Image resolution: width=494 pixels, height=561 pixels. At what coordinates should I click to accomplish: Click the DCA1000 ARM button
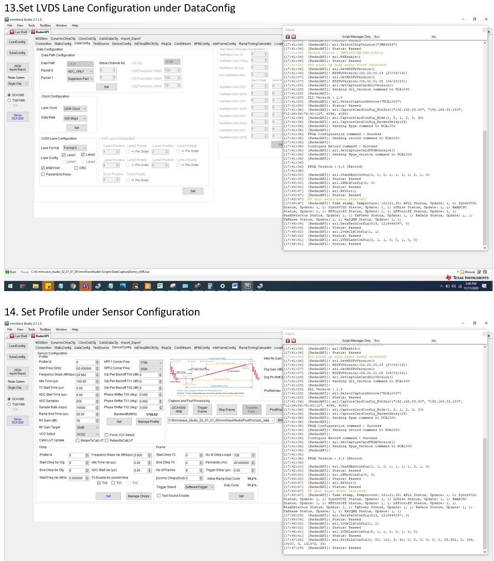[x=179, y=409]
